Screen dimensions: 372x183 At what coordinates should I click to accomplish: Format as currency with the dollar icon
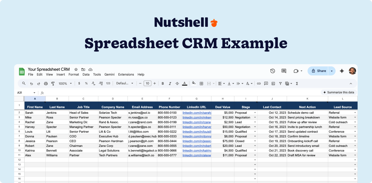pos(79,83)
